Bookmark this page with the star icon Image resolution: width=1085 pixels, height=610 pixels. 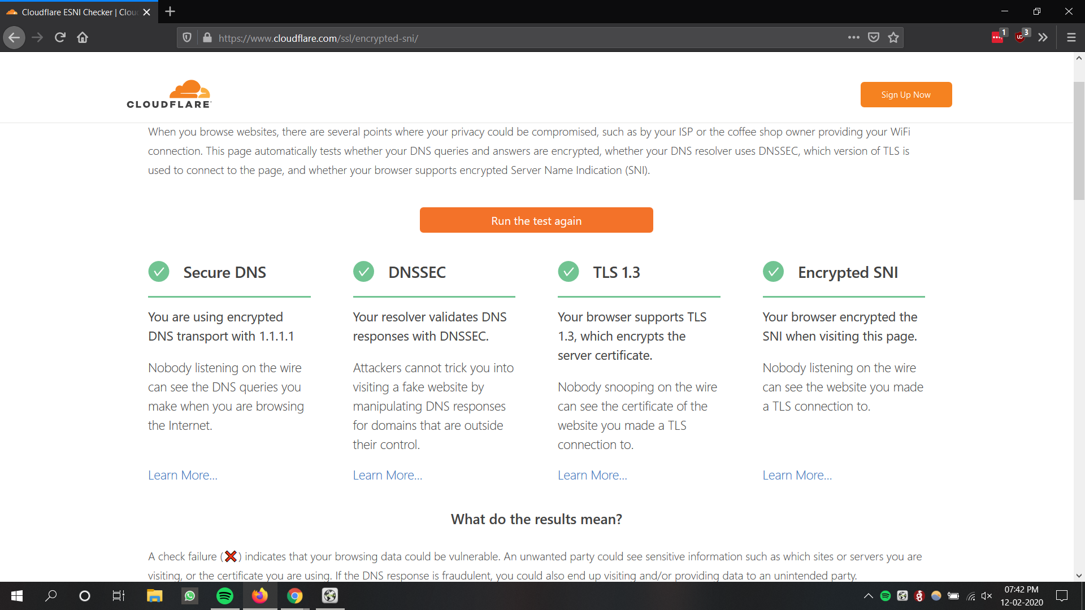(x=893, y=38)
